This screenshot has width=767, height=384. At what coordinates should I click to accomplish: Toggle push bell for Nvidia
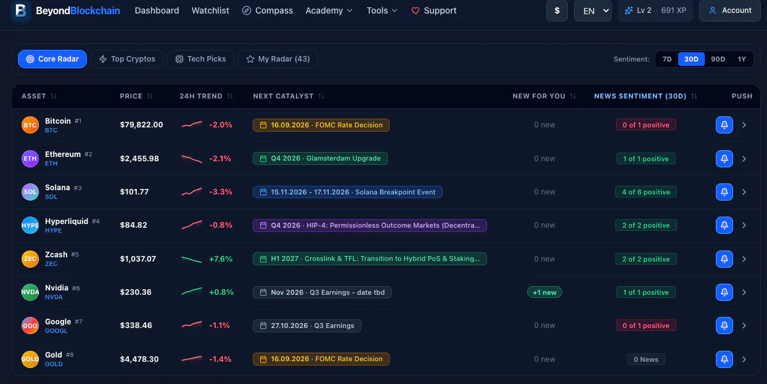pos(724,292)
